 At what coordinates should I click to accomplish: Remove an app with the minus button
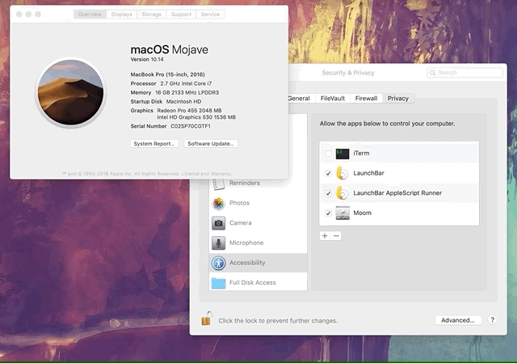coord(336,236)
